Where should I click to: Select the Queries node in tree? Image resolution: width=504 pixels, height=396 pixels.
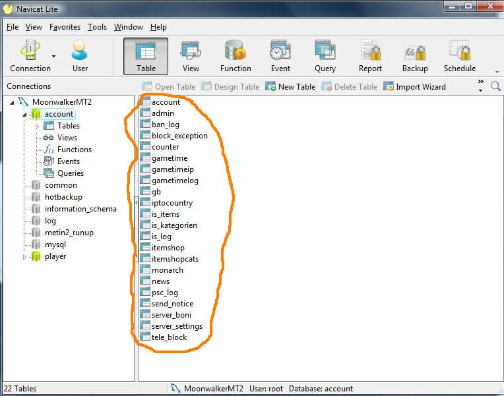[63, 173]
